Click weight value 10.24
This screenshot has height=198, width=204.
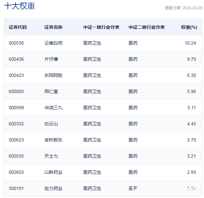point(190,43)
